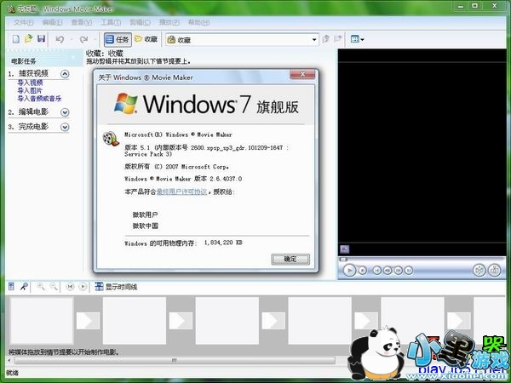Click the second storyboard transition cell

pos(181,321)
